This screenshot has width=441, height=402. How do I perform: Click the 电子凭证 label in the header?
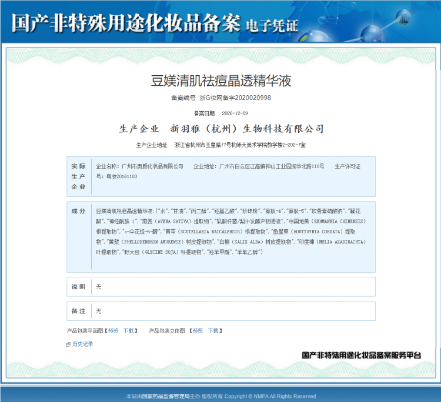click(x=272, y=25)
